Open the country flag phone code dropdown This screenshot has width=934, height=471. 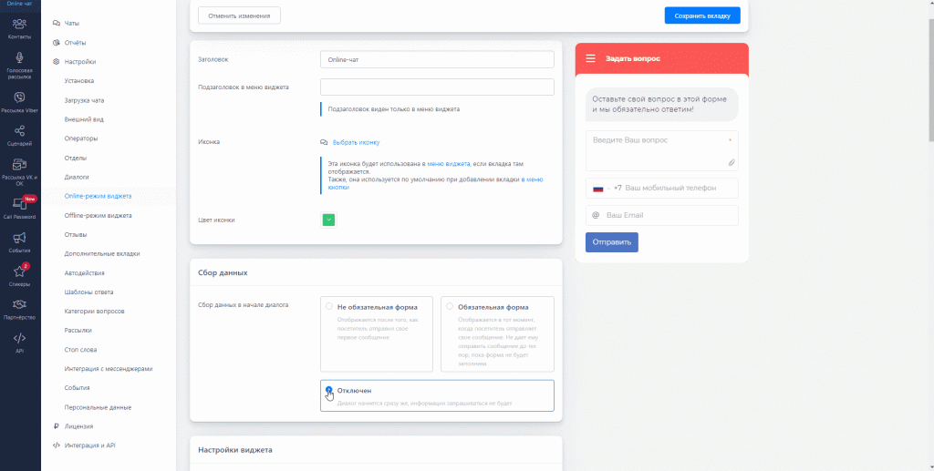pyautogui.click(x=600, y=188)
